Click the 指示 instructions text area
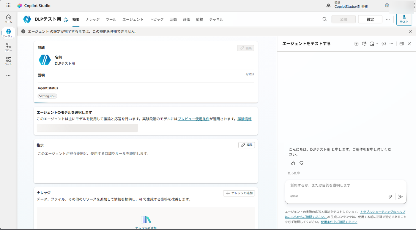Image resolution: width=416 pixels, height=230 pixels. [x=146, y=165]
